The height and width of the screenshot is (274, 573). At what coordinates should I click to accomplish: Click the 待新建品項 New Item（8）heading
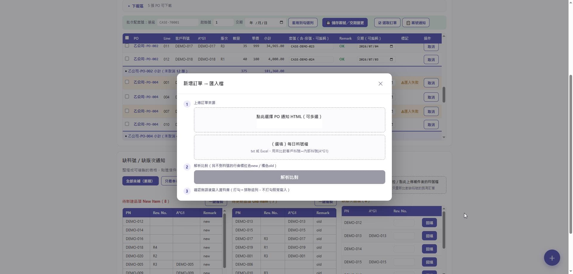coord(146,202)
